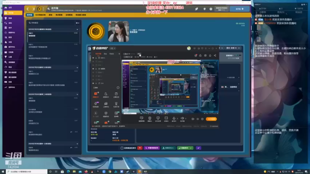Click the search magnifier beside the Inbox title
Image resolution: width=310 pixels, height=174 pixels.
tap(49, 9)
